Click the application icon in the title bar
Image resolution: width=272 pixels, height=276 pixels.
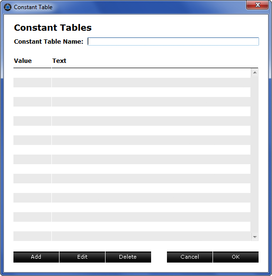pos(8,7)
